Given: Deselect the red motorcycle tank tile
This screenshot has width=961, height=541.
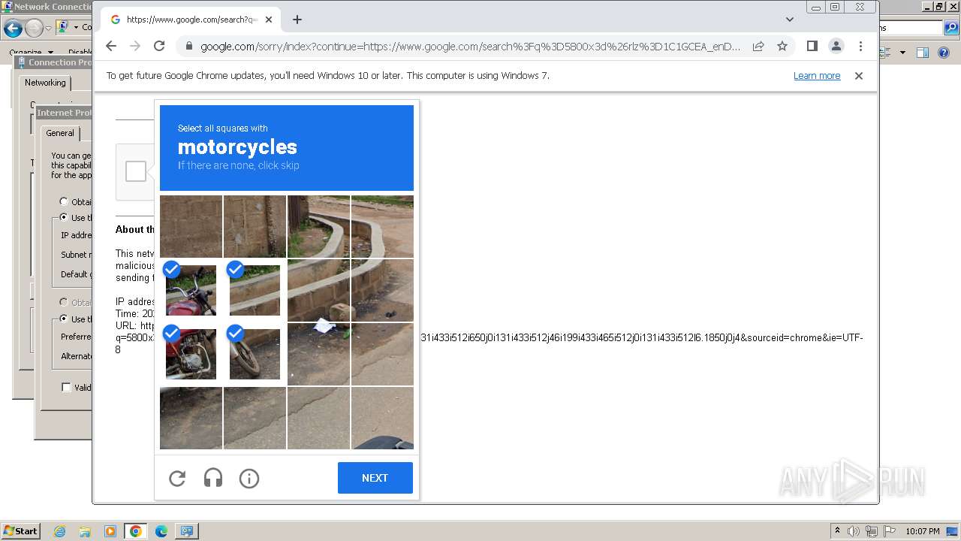Looking at the screenshot, I should pyautogui.click(x=191, y=290).
